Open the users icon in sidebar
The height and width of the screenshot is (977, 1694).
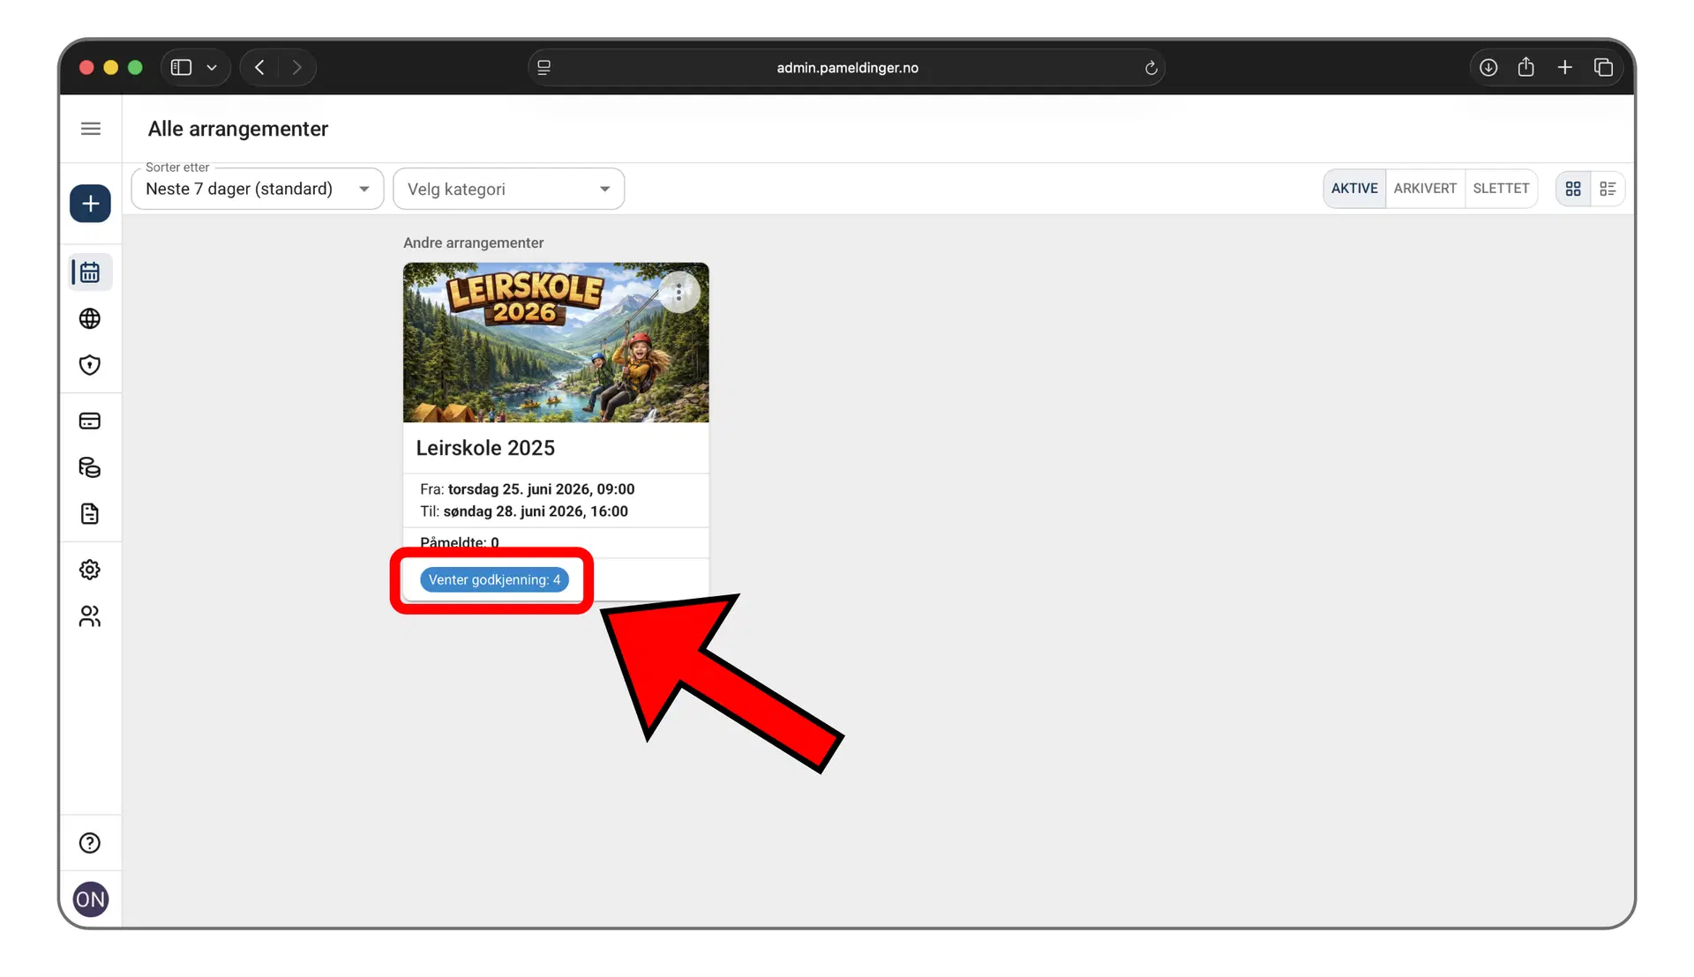click(90, 616)
